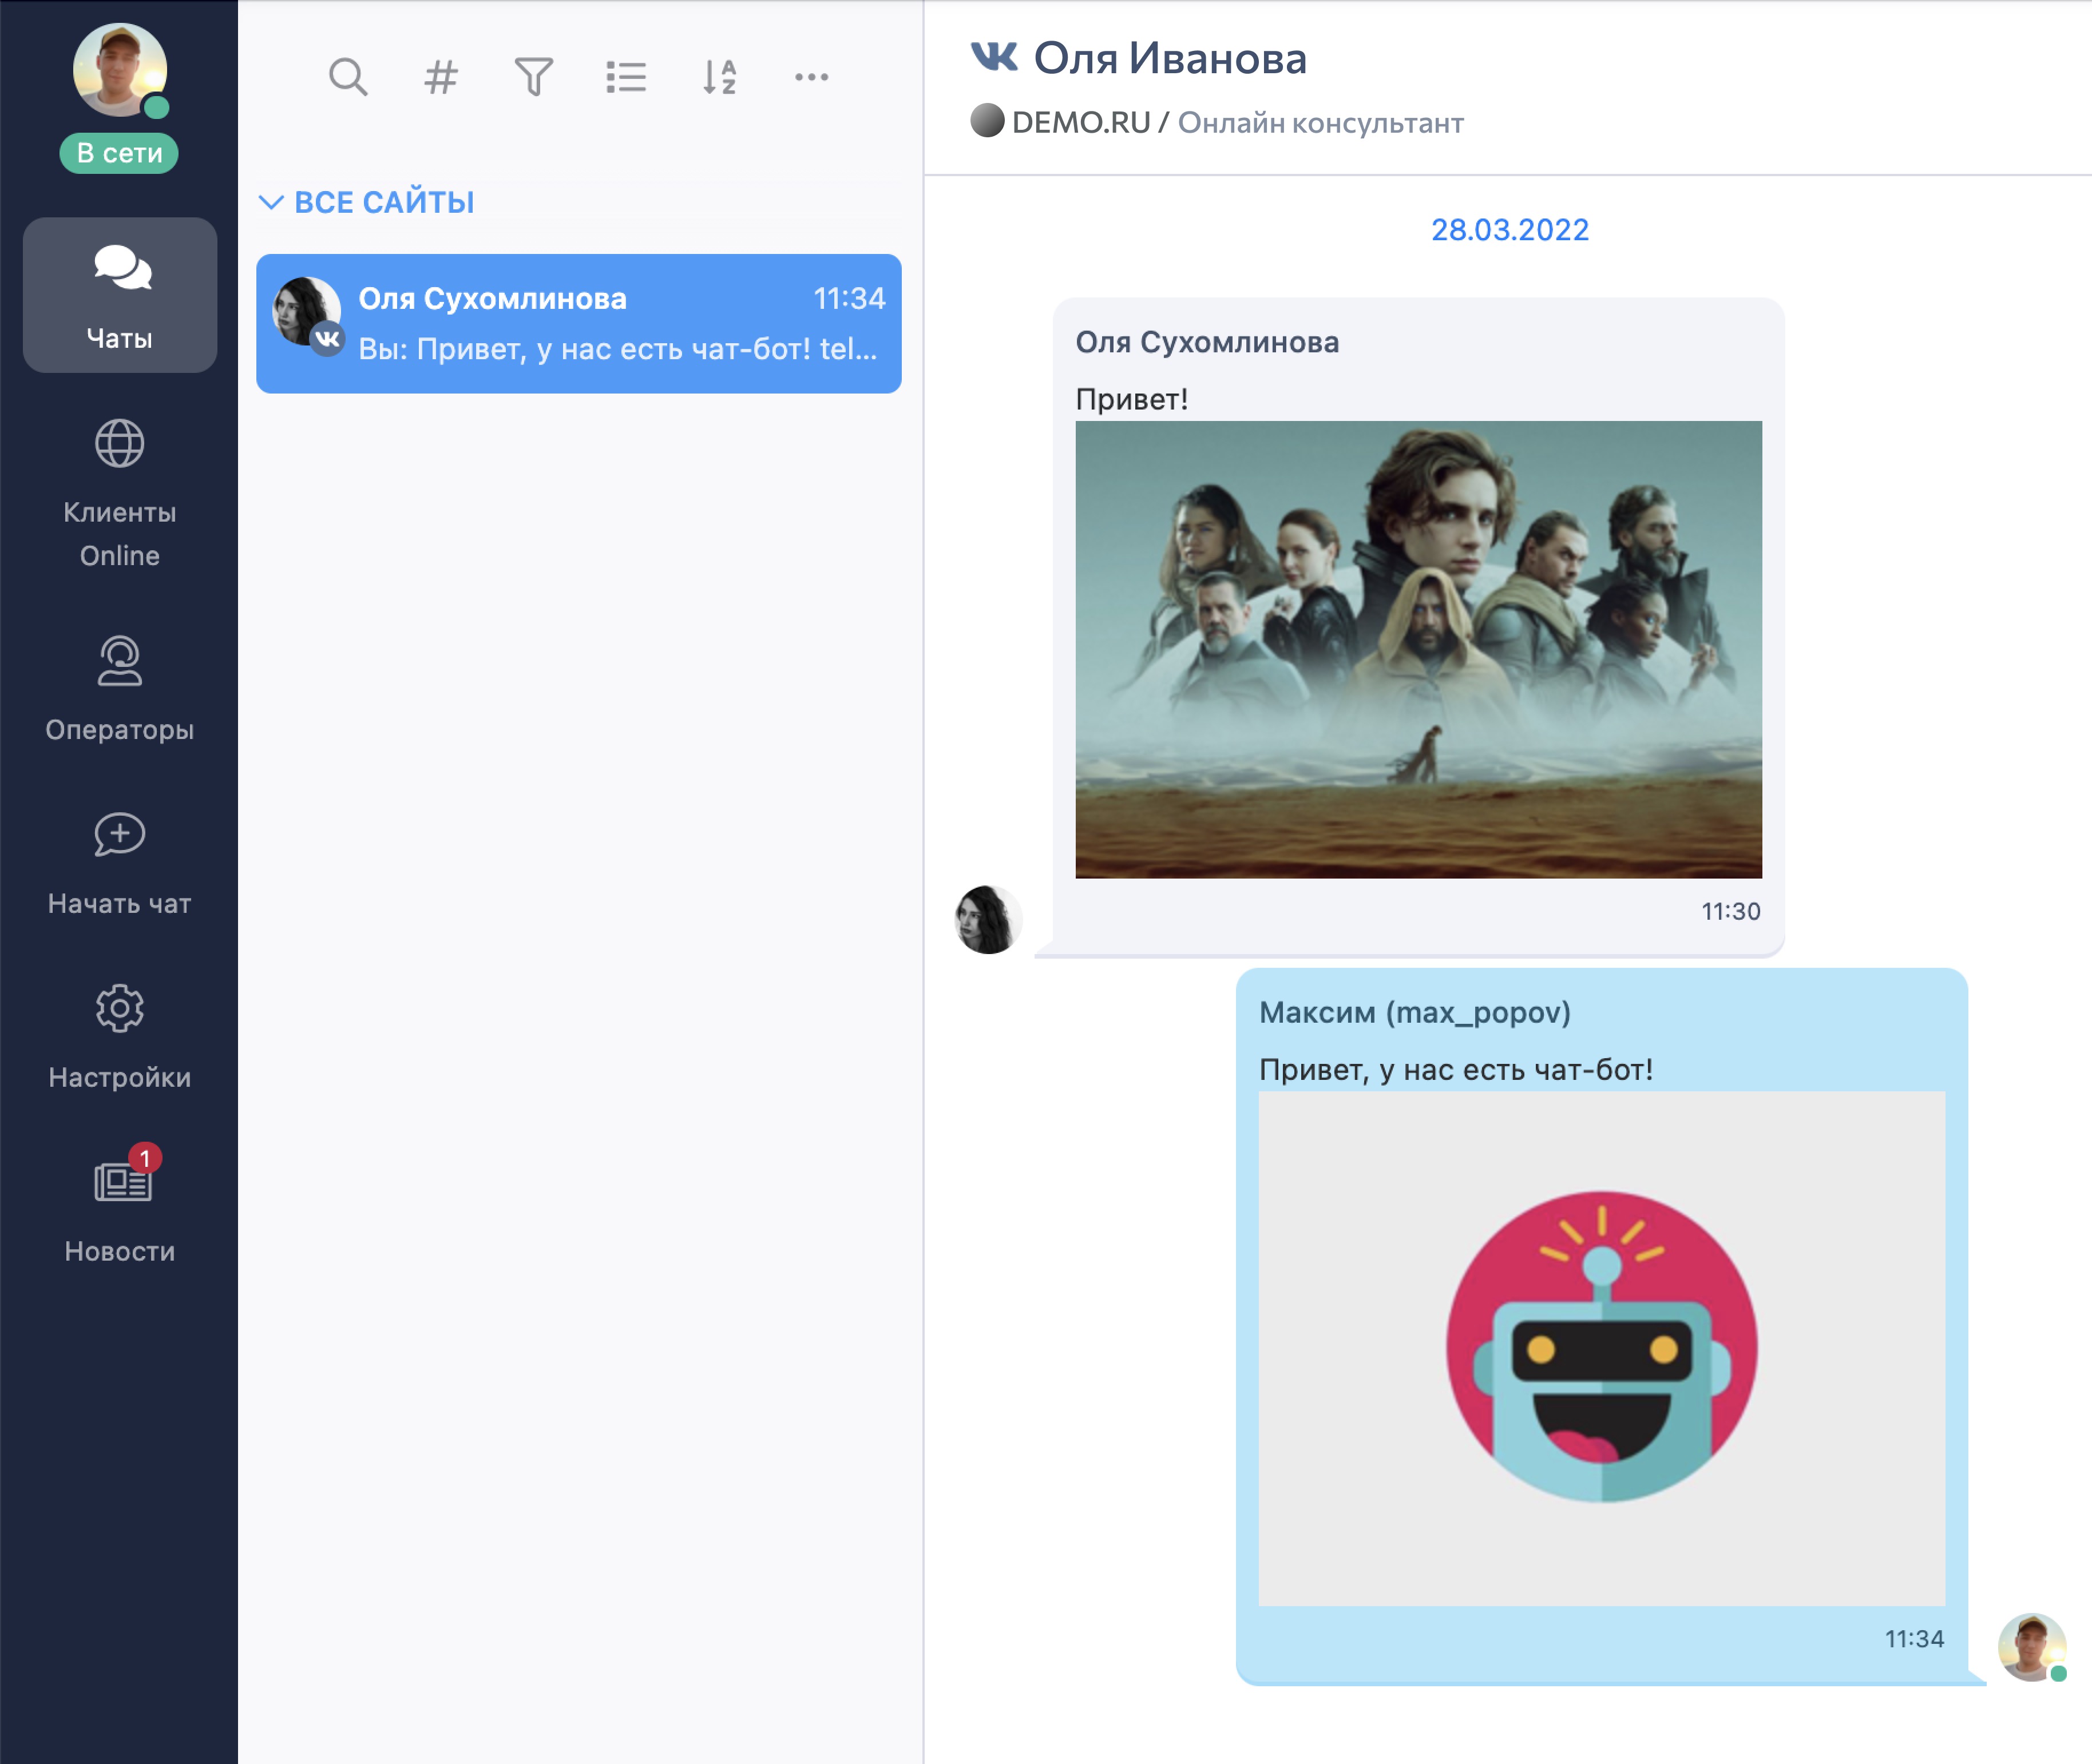Click the funnel filter icon
The width and height of the screenshot is (2092, 1764).
[533, 77]
